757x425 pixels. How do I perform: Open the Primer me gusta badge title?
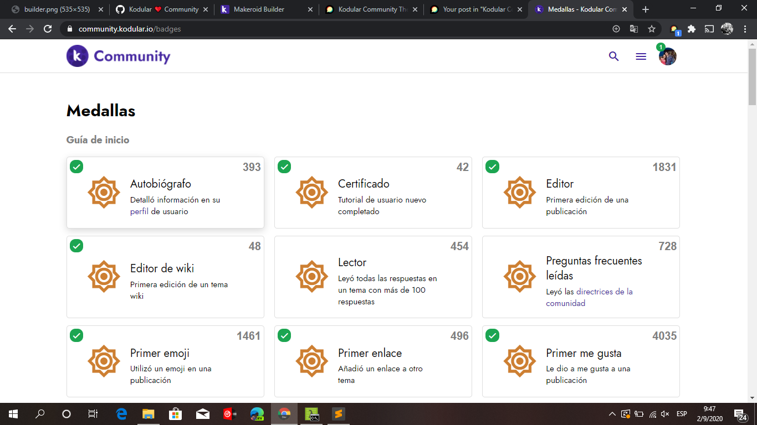pyautogui.click(x=584, y=353)
